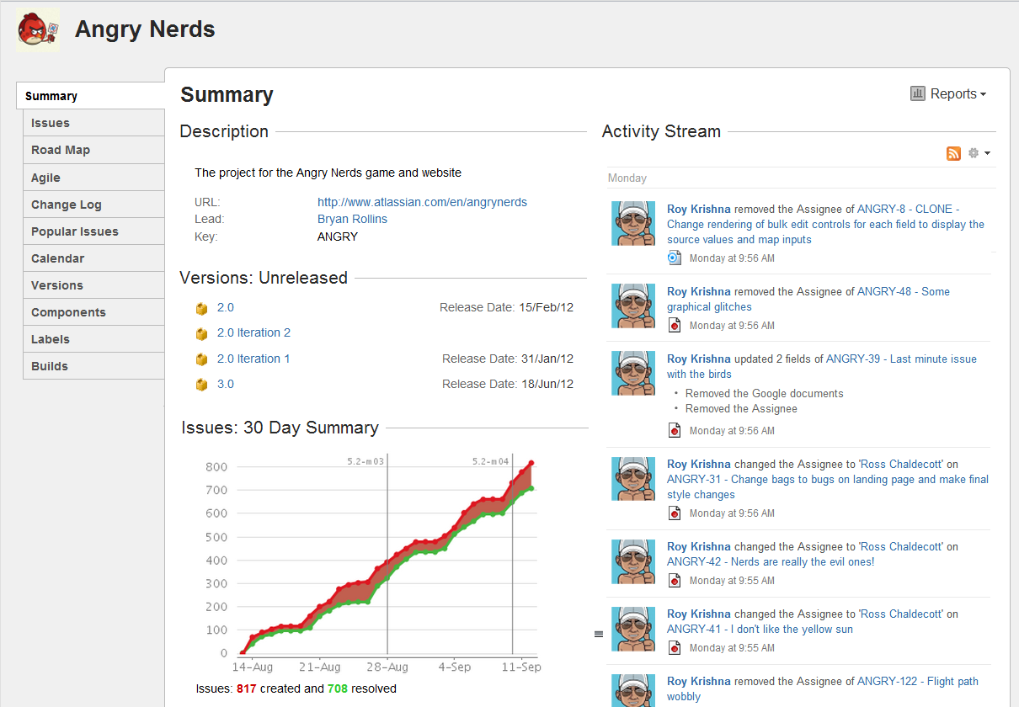
Task: Select the Summary tab
Action: point(91,96)
